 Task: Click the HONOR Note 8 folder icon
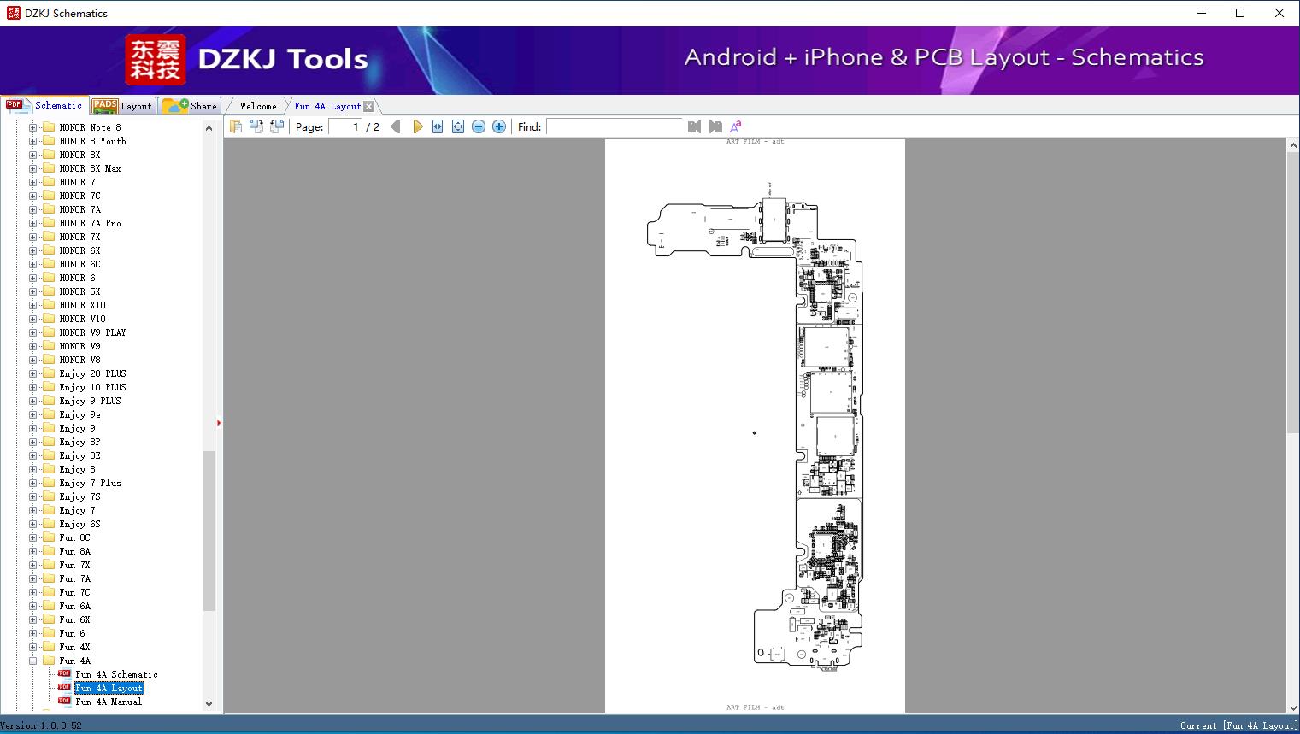point(49,127)
